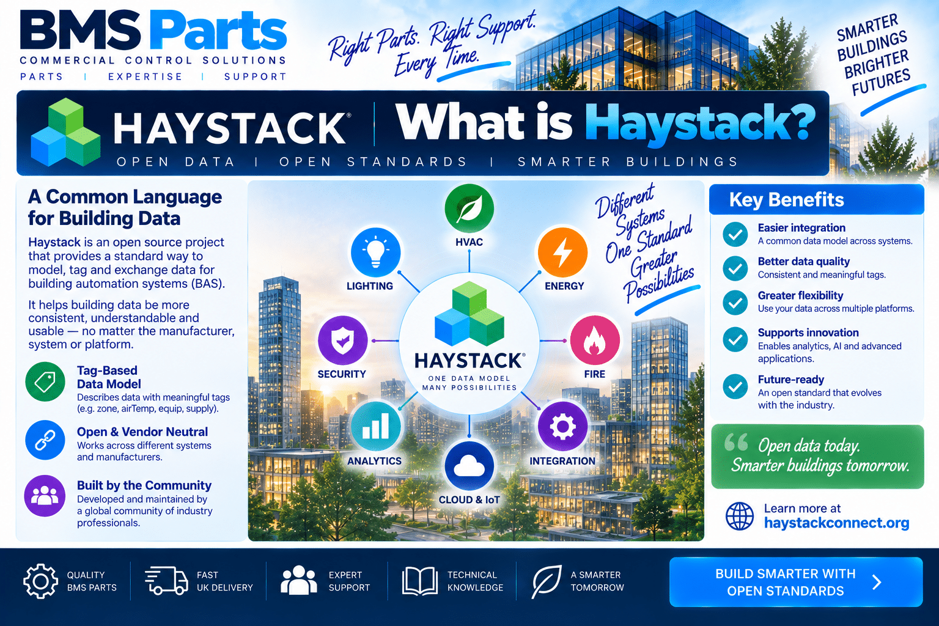Click the leaf outline icon for A Smarter Tomorrow
Viewport: 939px width, 626px height.
point(546,581)
